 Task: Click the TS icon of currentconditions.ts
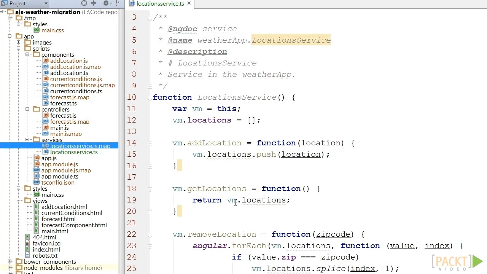(x=46, y=91)
